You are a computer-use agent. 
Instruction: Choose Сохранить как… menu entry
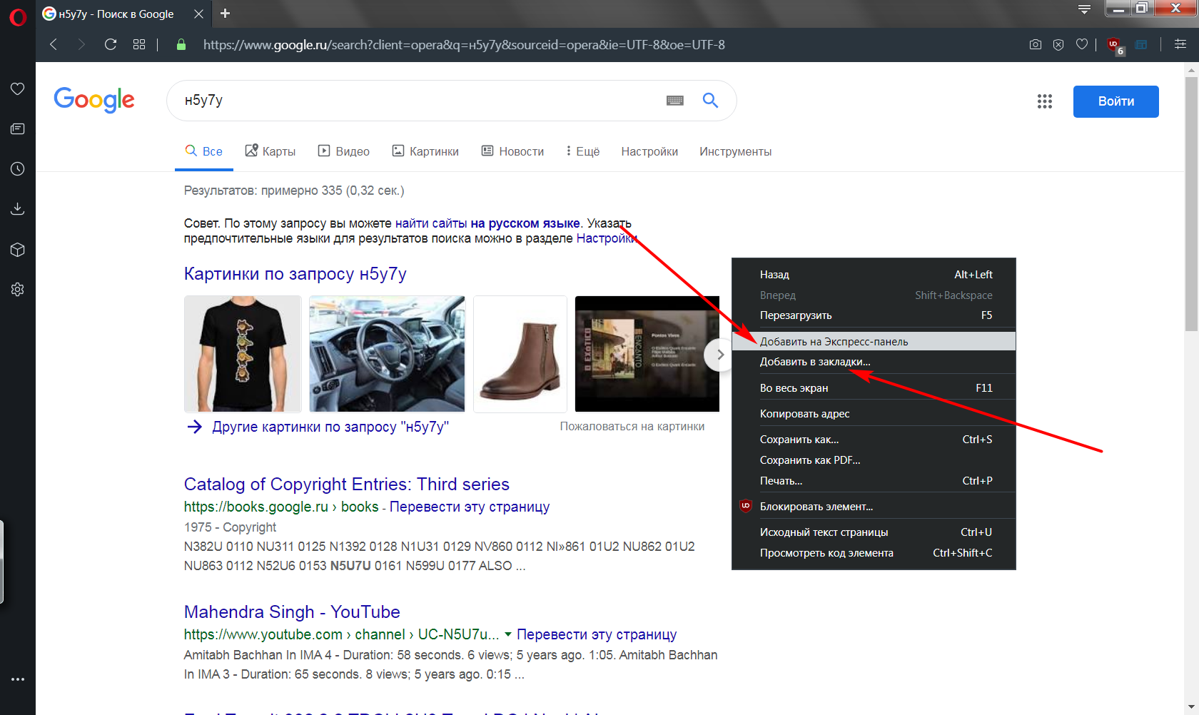pyautogui.click(x=874, y=440)
